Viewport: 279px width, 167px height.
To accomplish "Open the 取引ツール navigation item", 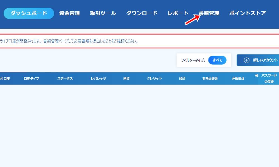I will pos(103,13).
